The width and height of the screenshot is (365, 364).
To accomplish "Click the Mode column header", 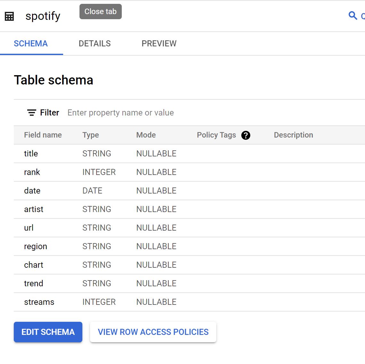I will [x=146, y=135].
